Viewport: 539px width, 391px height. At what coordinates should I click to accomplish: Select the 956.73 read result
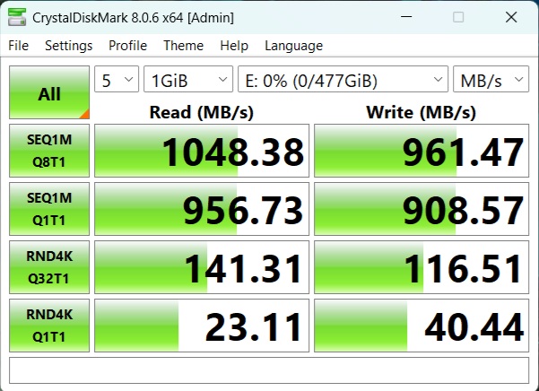(x=202, y=209)
